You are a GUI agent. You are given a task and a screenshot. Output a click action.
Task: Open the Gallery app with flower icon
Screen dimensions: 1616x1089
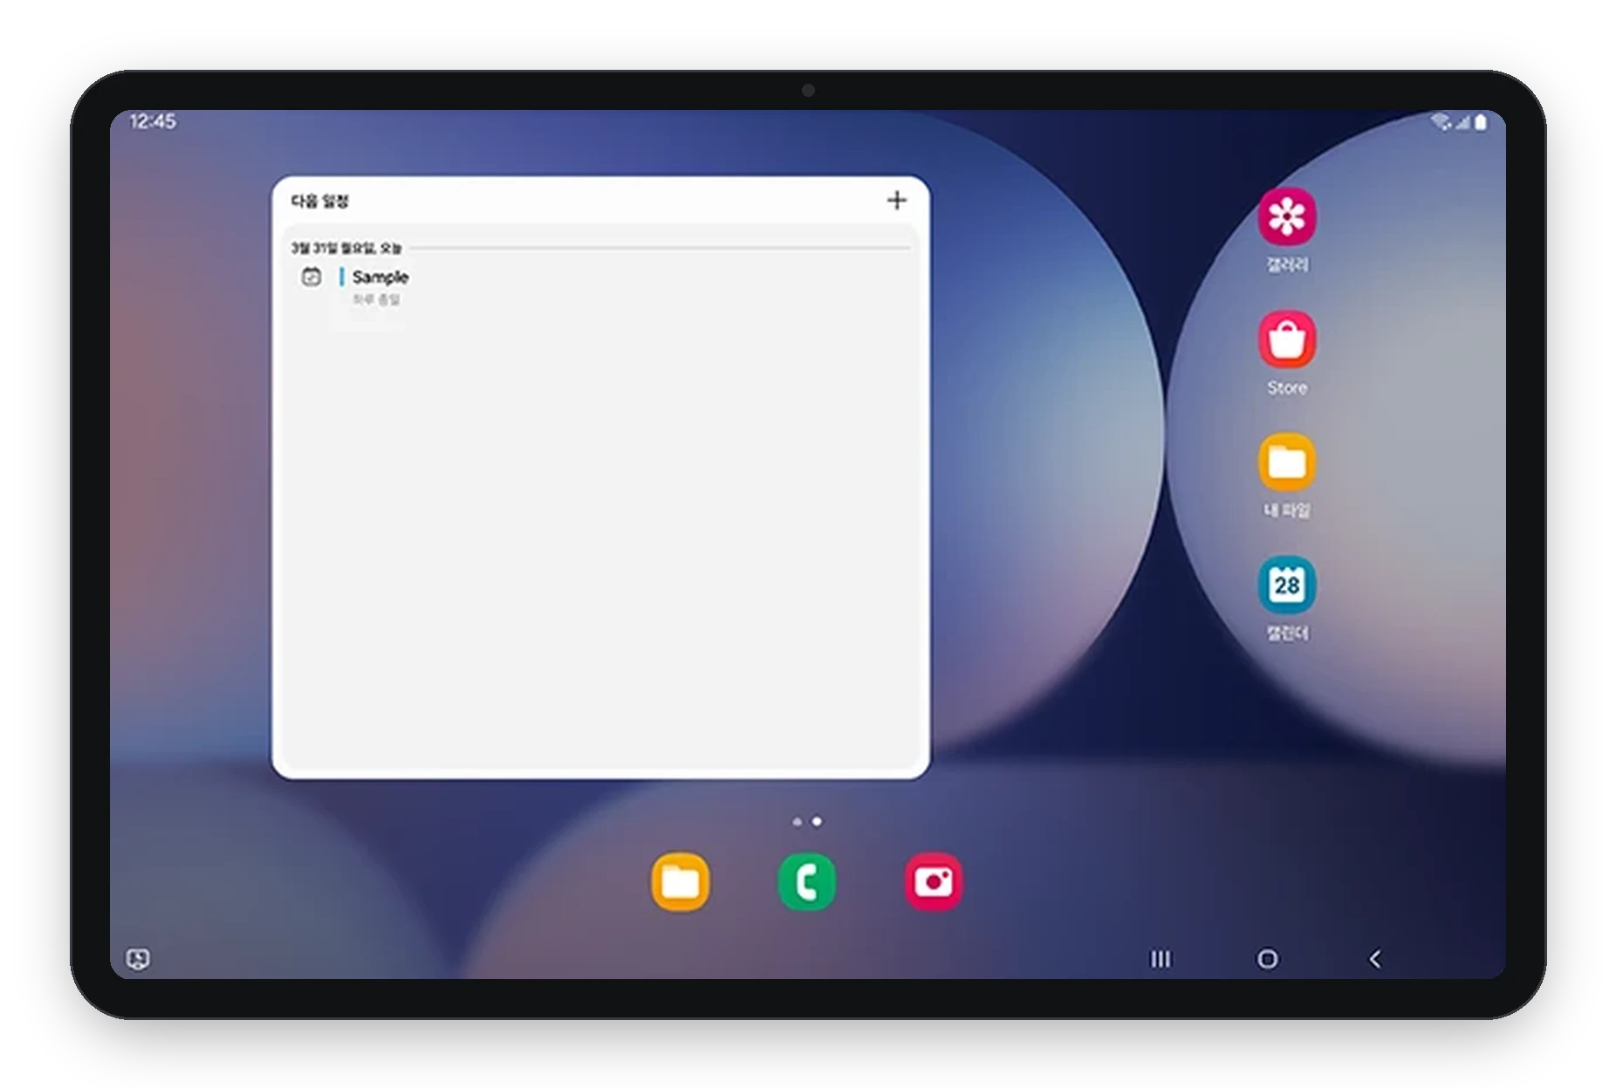[1286, 216]
